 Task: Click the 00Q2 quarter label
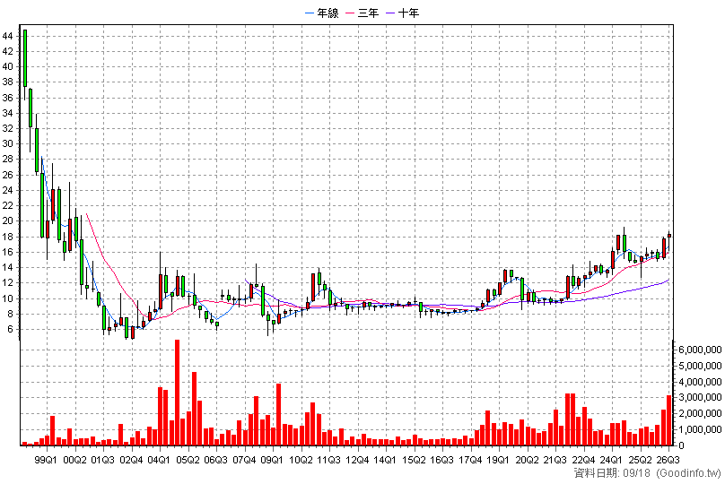[x=74, y=460]
